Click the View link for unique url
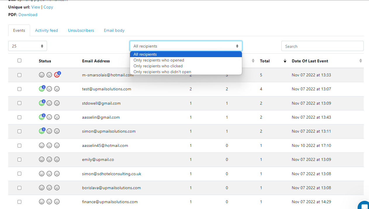The height and width of the screenshot is (209, 369). [x=36, y=7]
